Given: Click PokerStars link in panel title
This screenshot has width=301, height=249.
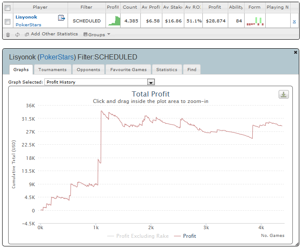Looking at the screenshot, I should 57,57.
